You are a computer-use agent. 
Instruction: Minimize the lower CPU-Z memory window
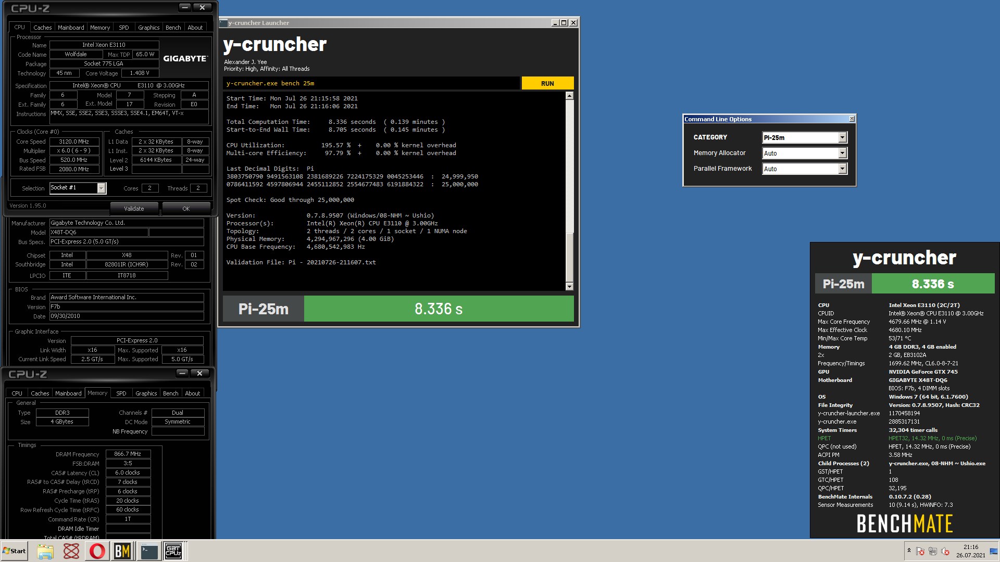(x=182, y=373)
